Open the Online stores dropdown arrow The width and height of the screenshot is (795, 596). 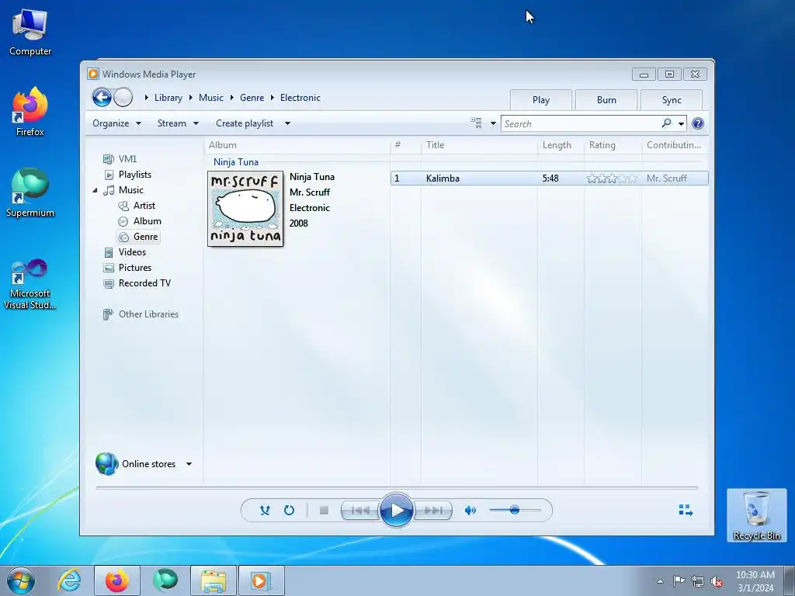click(x=189, y=464)
